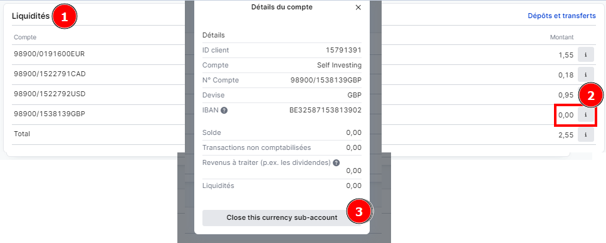
Task: Select account 98900/1522791CAD
Action: point(50,74)
